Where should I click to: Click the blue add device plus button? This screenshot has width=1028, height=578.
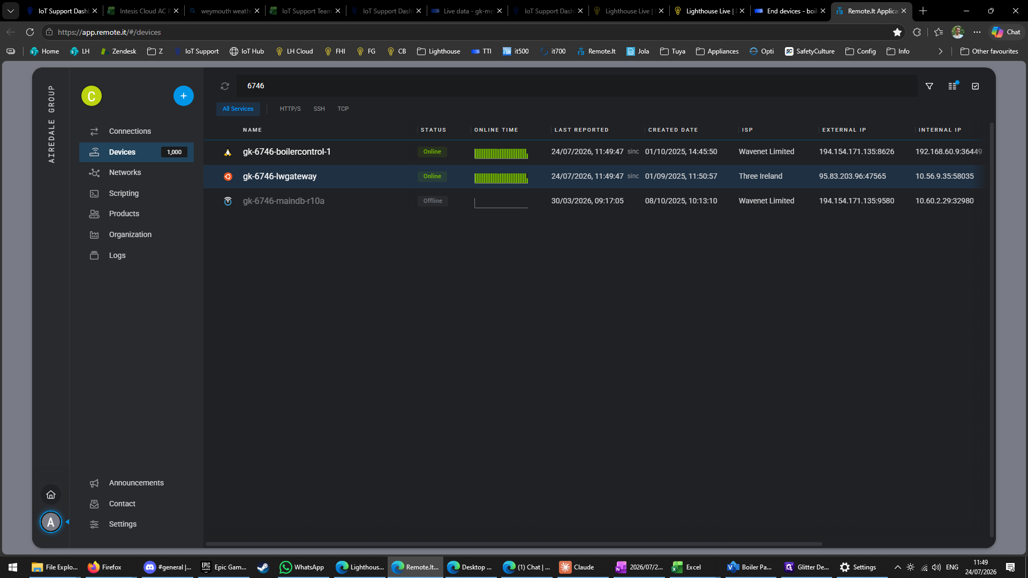click(183, 96)
